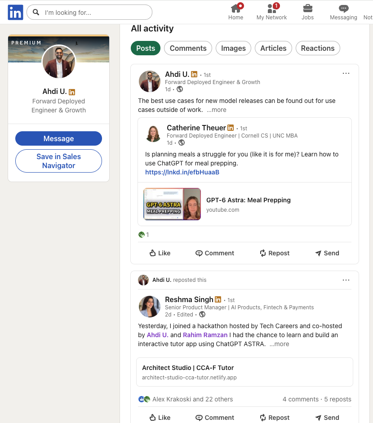This screenshot has width=373, height=423.
Task: Click globe visibility icon on Ahdi's post
Action: click(x=180, y=89)
